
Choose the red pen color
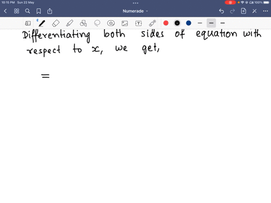tap(166, 23)
